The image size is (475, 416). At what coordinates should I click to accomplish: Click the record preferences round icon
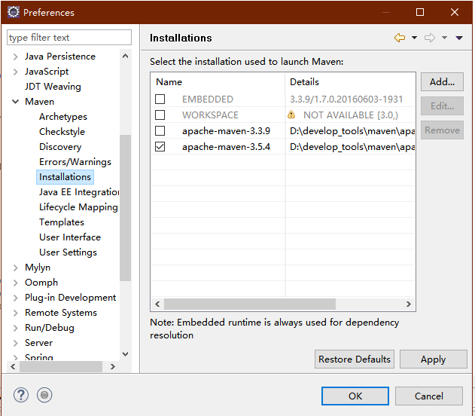[44, 395]
